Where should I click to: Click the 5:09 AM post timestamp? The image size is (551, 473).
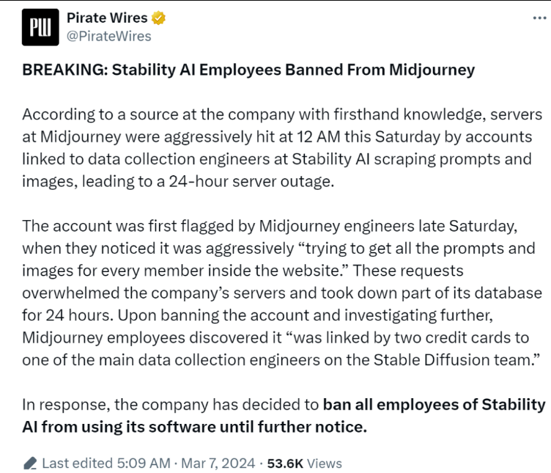[x=143, y=463]
